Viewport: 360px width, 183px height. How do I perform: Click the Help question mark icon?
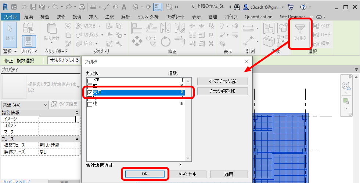click(303, 7)
